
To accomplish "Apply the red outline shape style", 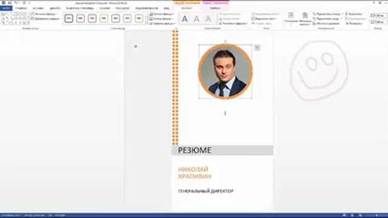I will pyautogui.click(x=92, y=18).
